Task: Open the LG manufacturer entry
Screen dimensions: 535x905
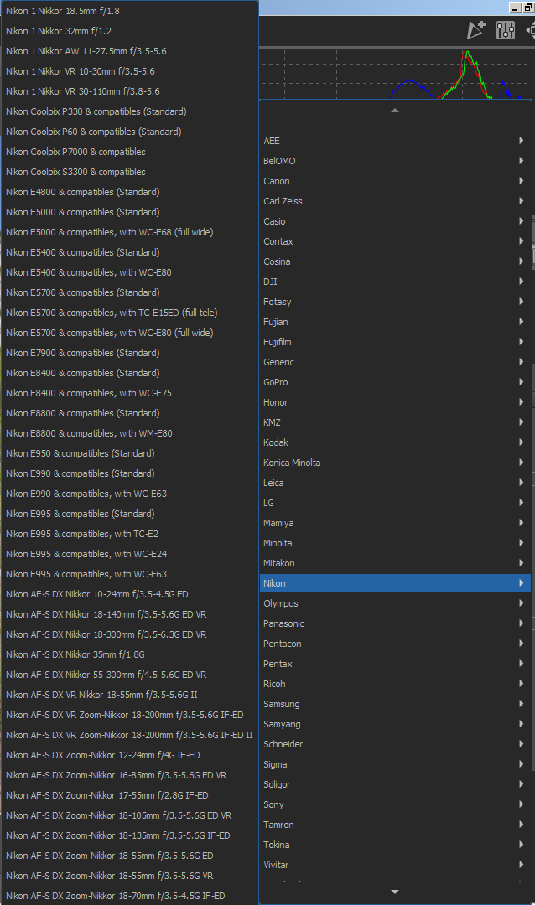Action: 395,503
